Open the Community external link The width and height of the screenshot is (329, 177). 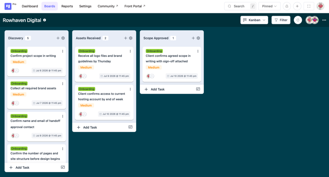(x=108, y=6)
